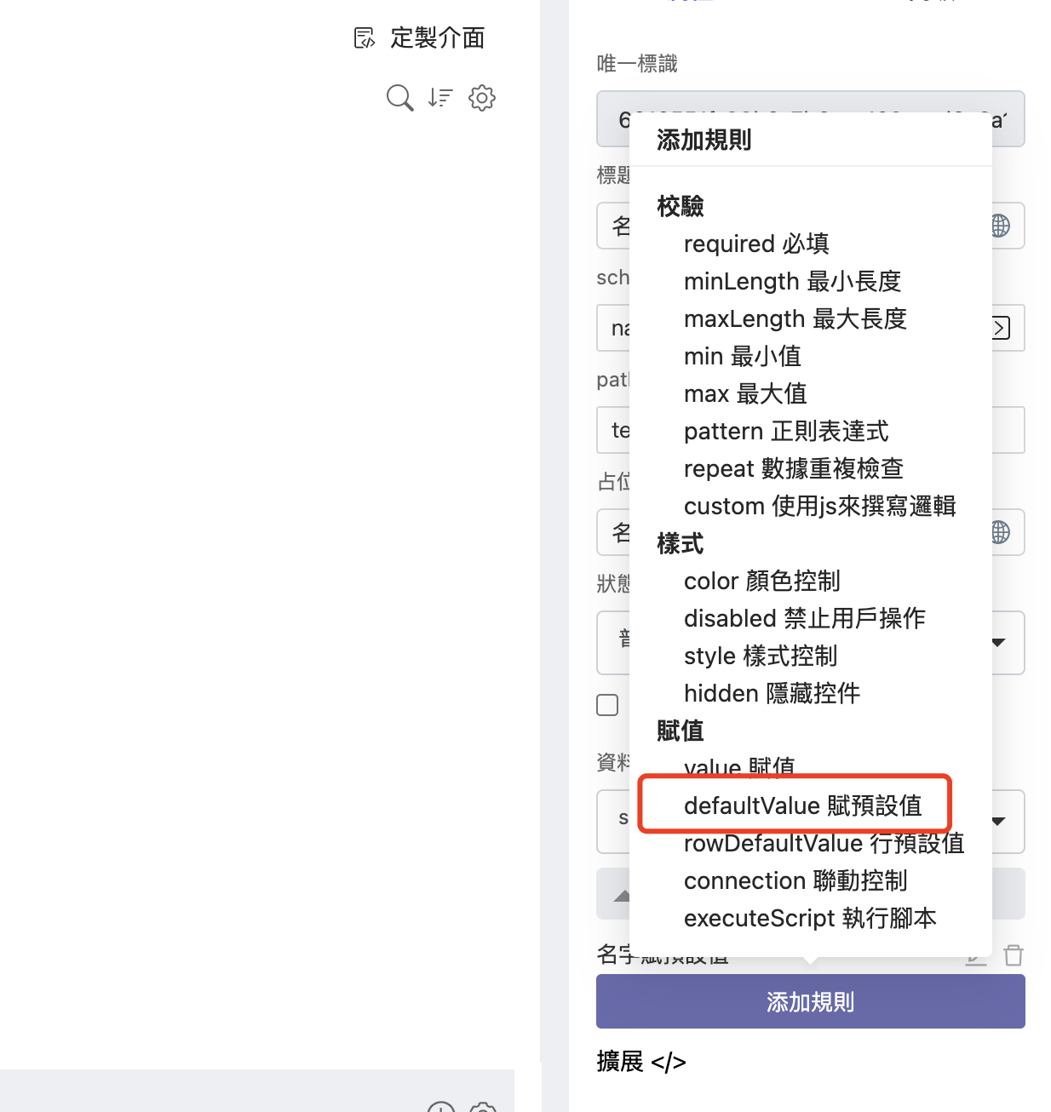Select defaultValue 賦預設值 rule

pos(803,805)
